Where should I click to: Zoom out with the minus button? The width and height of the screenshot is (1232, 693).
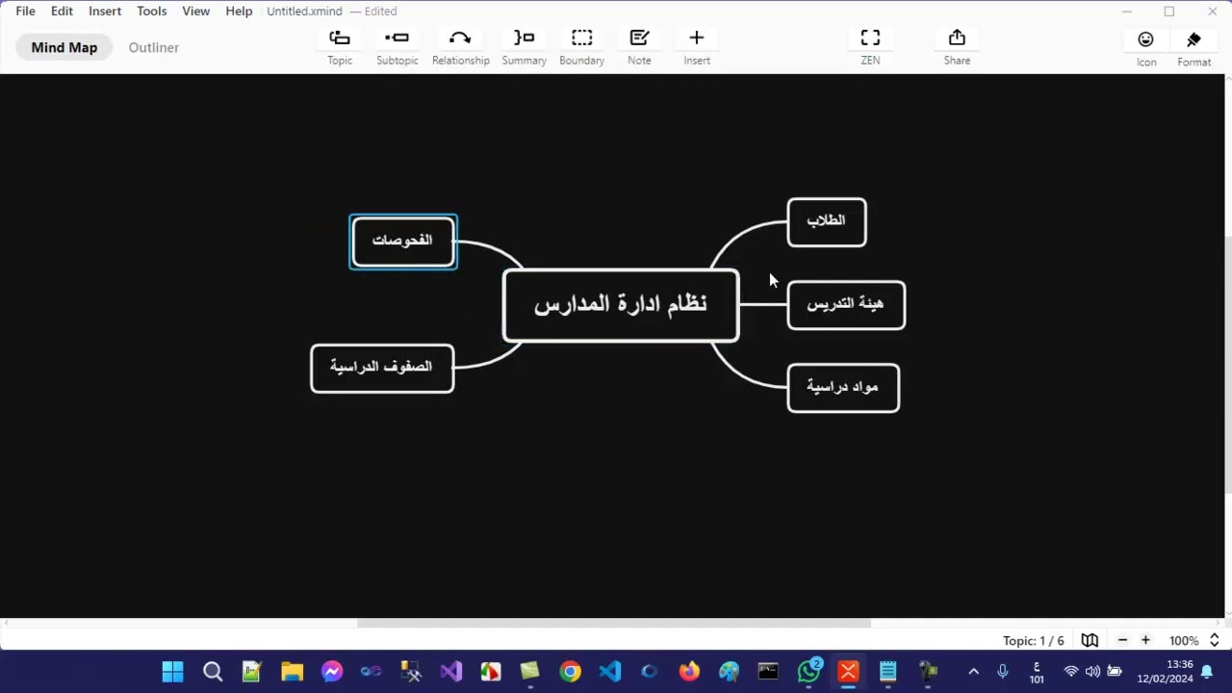pyautogui.click(x=1122, y=640)
